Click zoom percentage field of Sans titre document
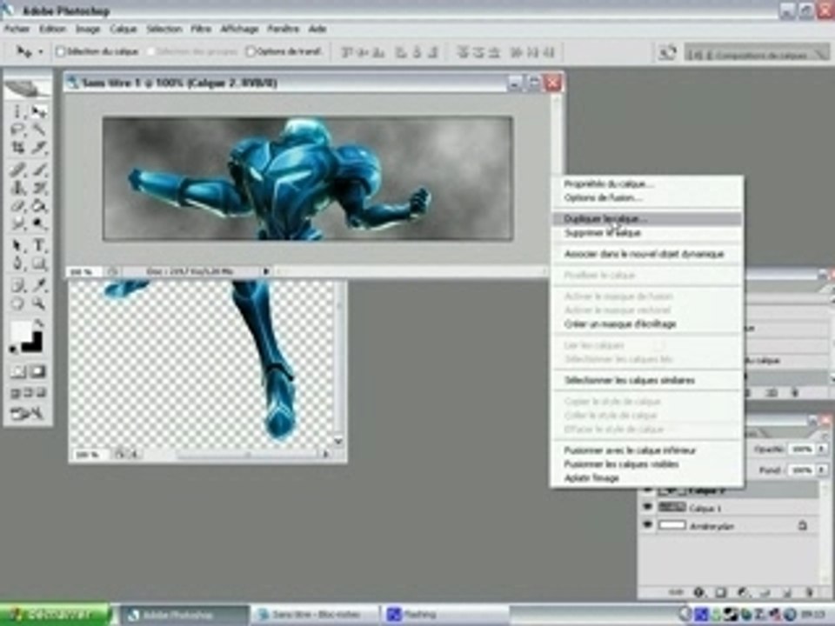Image resolution: width=835 pixels, height=626 pixels. coord(83,271)
